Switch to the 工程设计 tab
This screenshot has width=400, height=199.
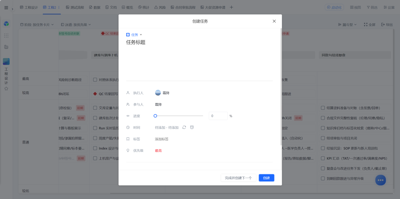pyautogui.click(x=29, y=7)
